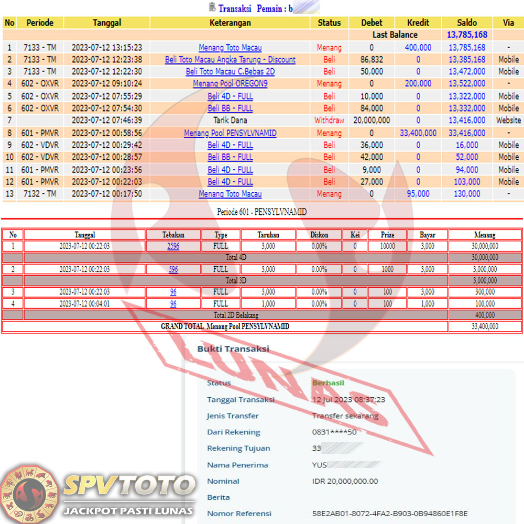
Task: Click the Saldo column header
Action: coord(467,23)
